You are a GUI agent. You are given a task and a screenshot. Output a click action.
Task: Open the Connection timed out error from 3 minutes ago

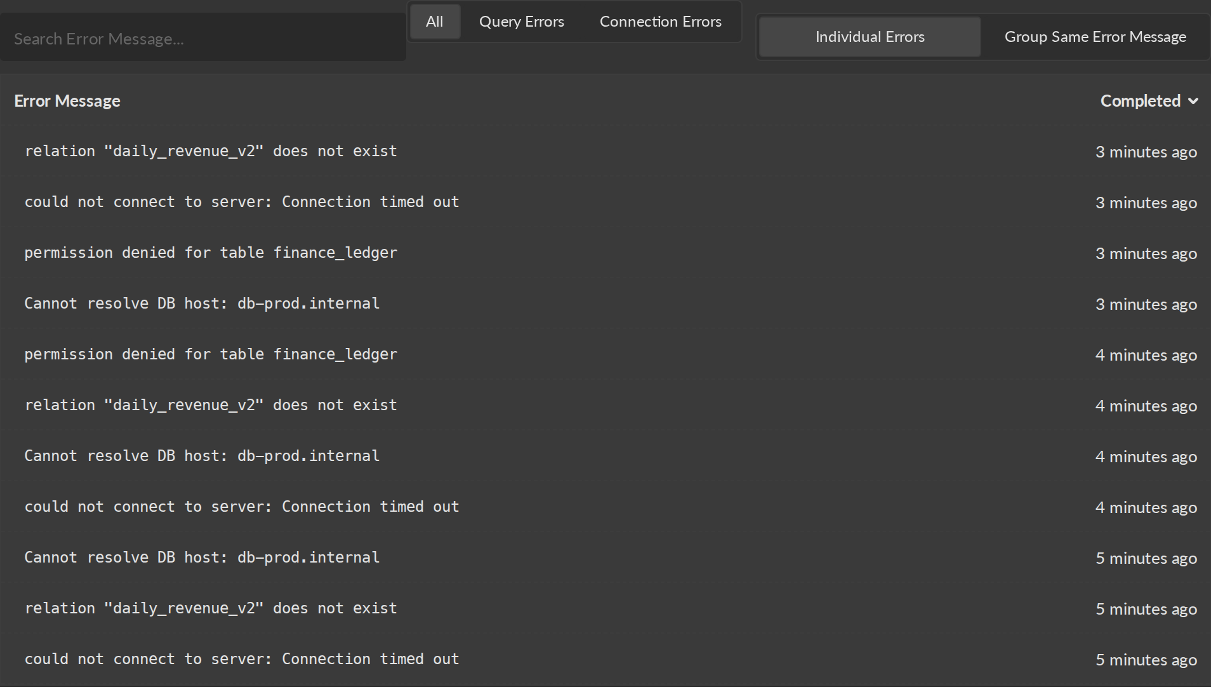click(605, 202)
